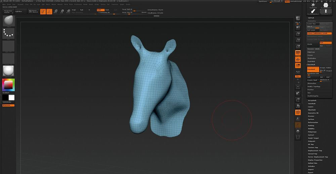Screen dimensions: 336x174
Task: Select the white main color swatch
Action: pyautogui.click(x=11, y=98)
